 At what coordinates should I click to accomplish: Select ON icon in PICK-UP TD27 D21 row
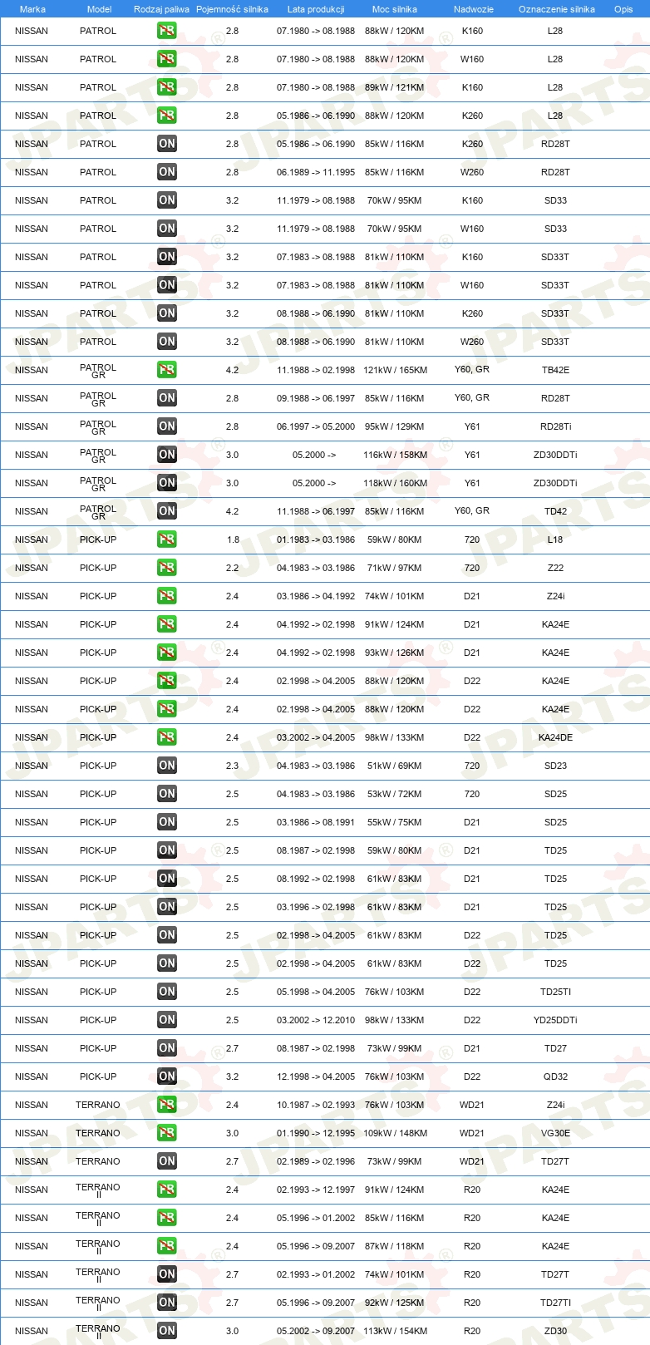pos(167,1048)
